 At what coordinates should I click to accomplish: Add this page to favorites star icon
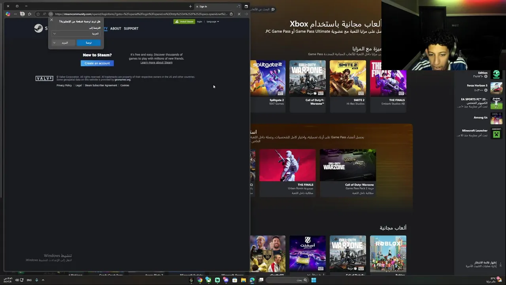[x=38, y=14]
